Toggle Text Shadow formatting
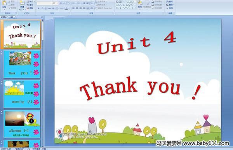This screenshot has height=150, width=233. point(53,9)
